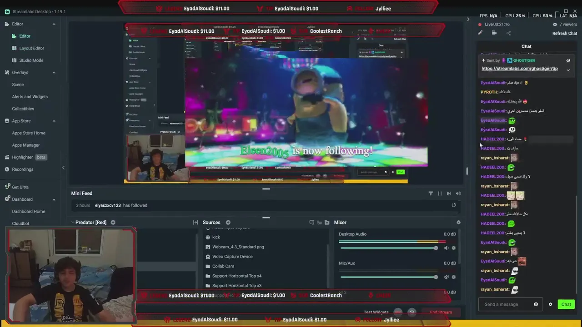Adjust the Mic/Aux volume slider
The width and height of the screenshot is (582, 327).
click(x=389, y=277)
